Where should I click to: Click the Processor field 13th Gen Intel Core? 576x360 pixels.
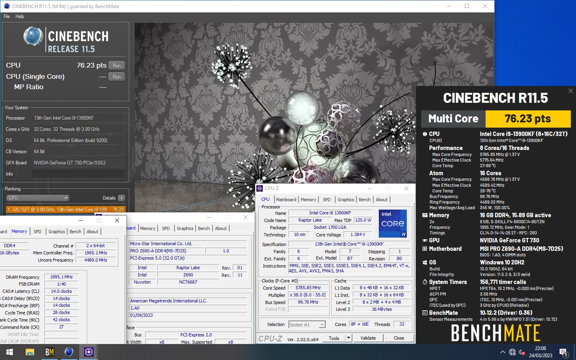(x=78, y=118)
